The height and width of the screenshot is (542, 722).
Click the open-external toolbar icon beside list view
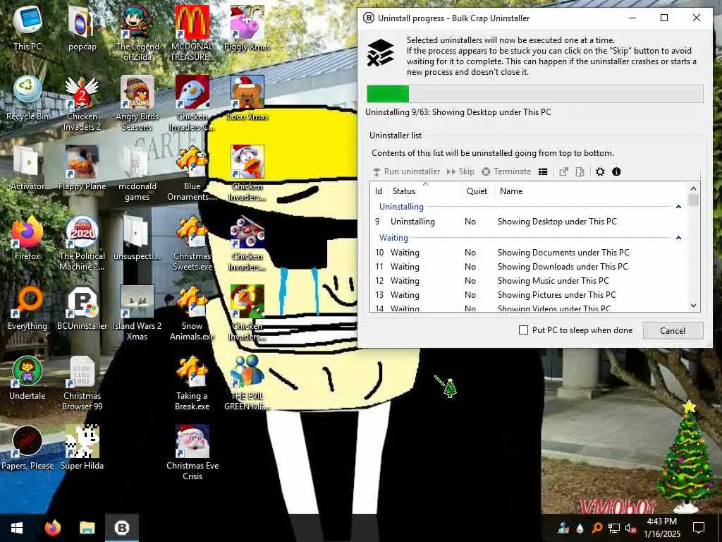point(563,172)
